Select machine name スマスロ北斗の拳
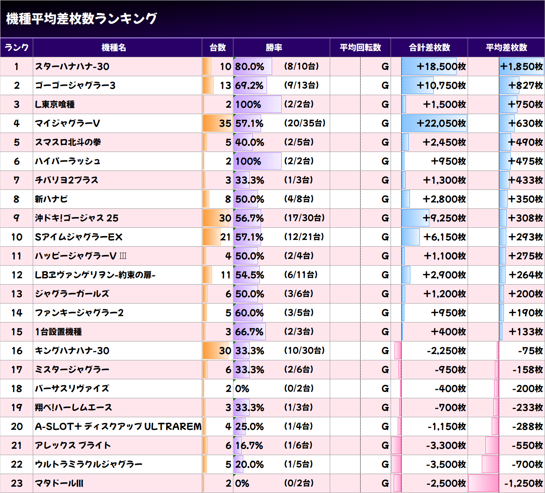The height and width of the screenshot is (493, 545). pyautogui.click(x=68, y=142)
